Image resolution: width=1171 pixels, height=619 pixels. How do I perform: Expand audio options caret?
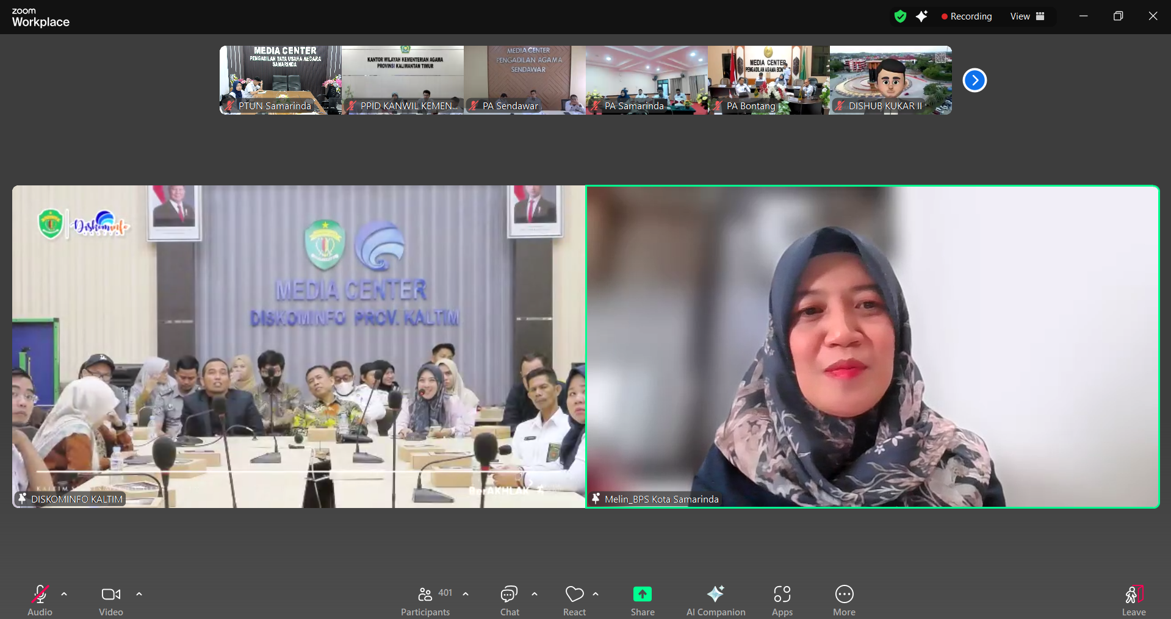[x=64, y=594]
